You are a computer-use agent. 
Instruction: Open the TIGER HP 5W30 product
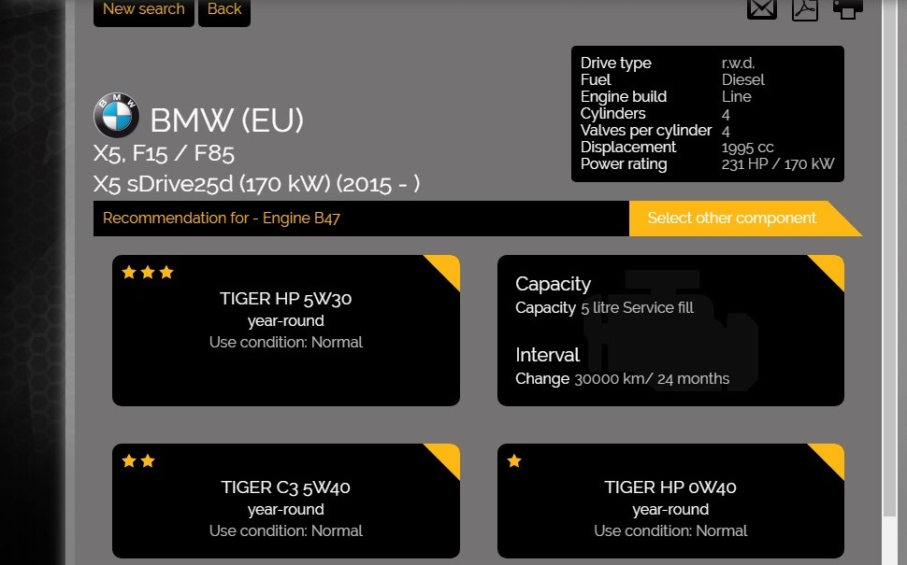click(285, 300)
